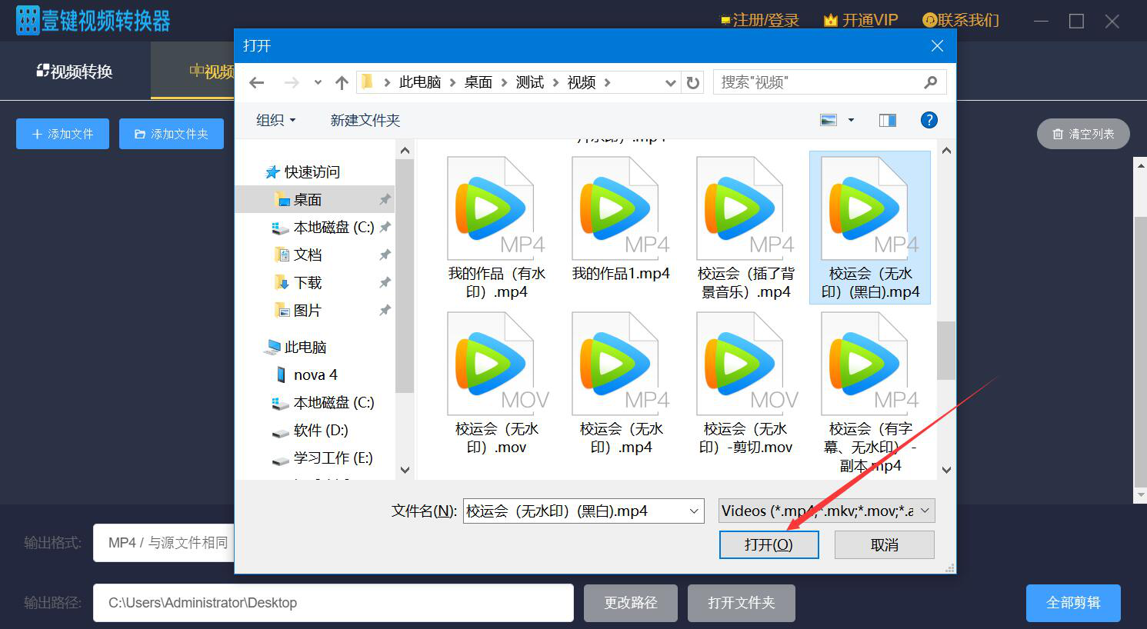Click the 此电脑 breadcrumb in the address bar
This screenshot has width=1147, height=629.
coord(420,82)
